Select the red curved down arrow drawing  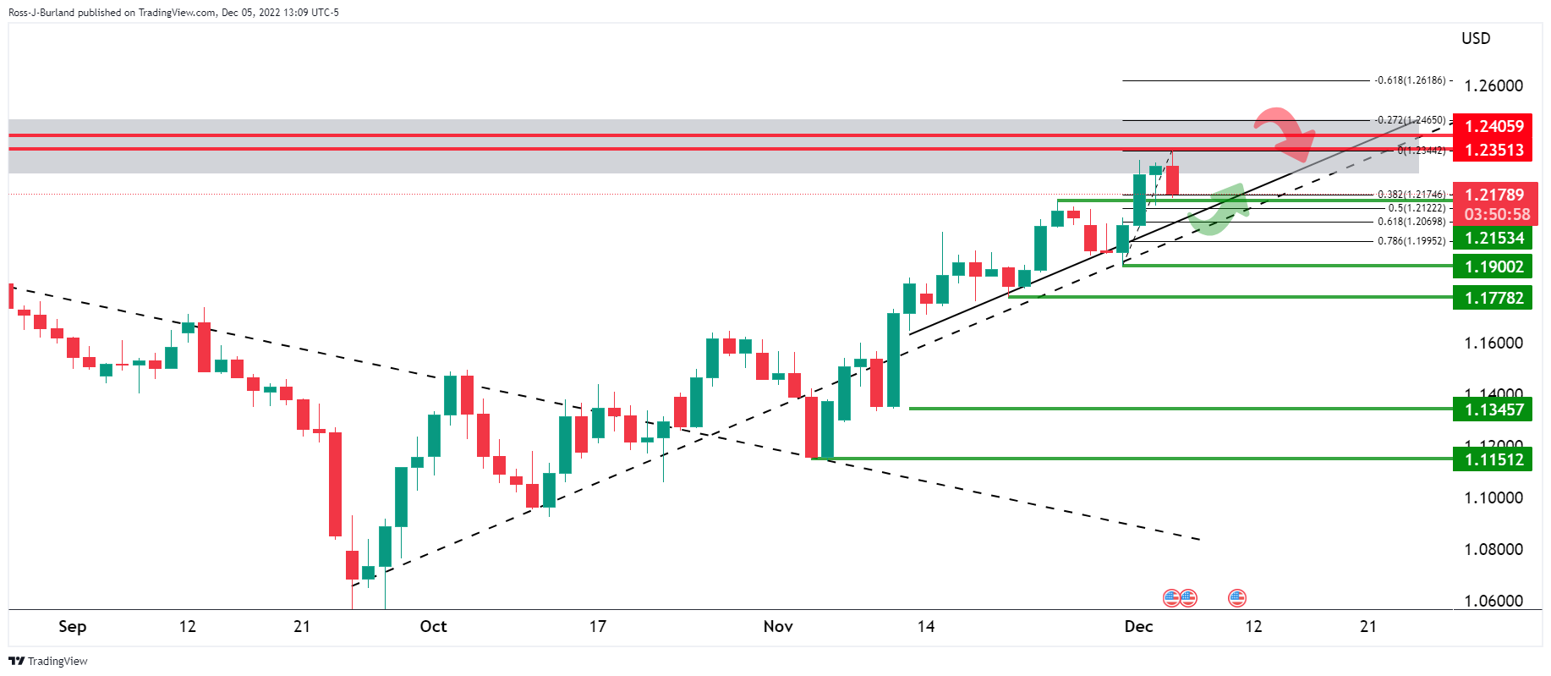click(x=1285, y=133)
